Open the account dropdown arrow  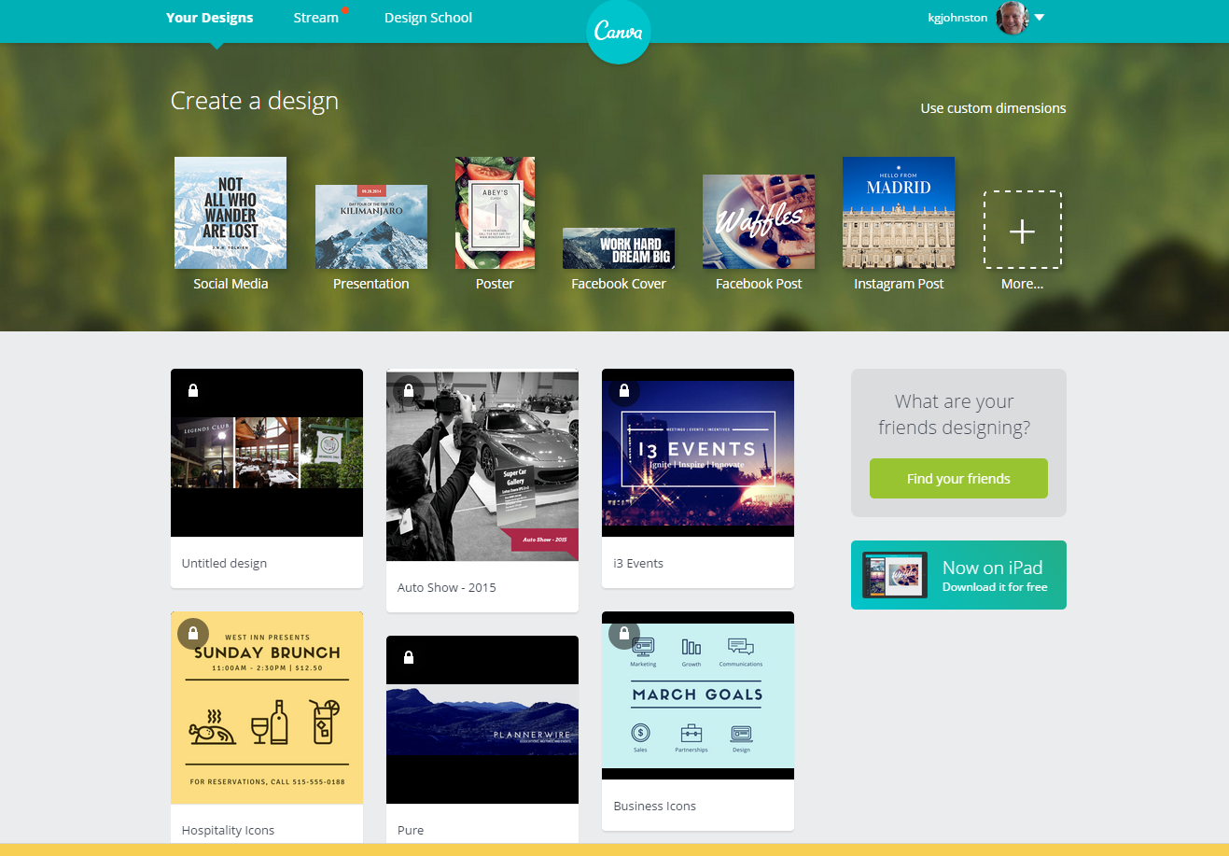click(x=1040, y=18)
